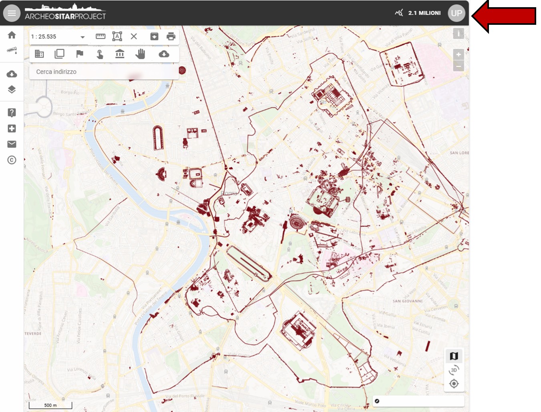Click the X clear tool

click(x=134, y=36)
